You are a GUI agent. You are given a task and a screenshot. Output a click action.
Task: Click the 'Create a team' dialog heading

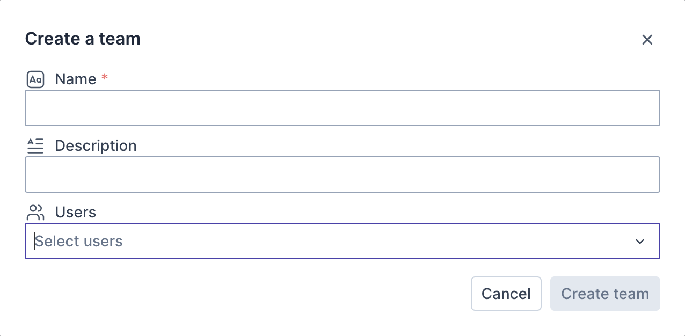(83, 39)
